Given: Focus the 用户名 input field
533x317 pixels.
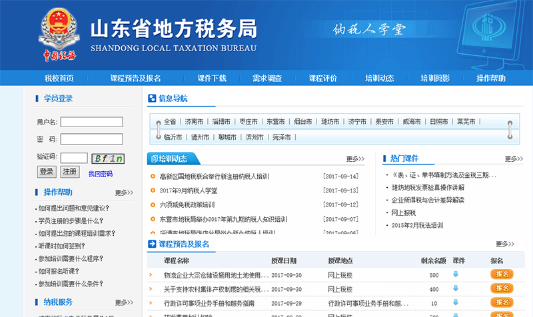Looking at the screenshot, I should click(x=92, y=122).
